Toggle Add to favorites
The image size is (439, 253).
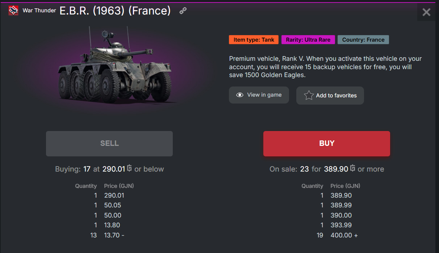point(330,96)
